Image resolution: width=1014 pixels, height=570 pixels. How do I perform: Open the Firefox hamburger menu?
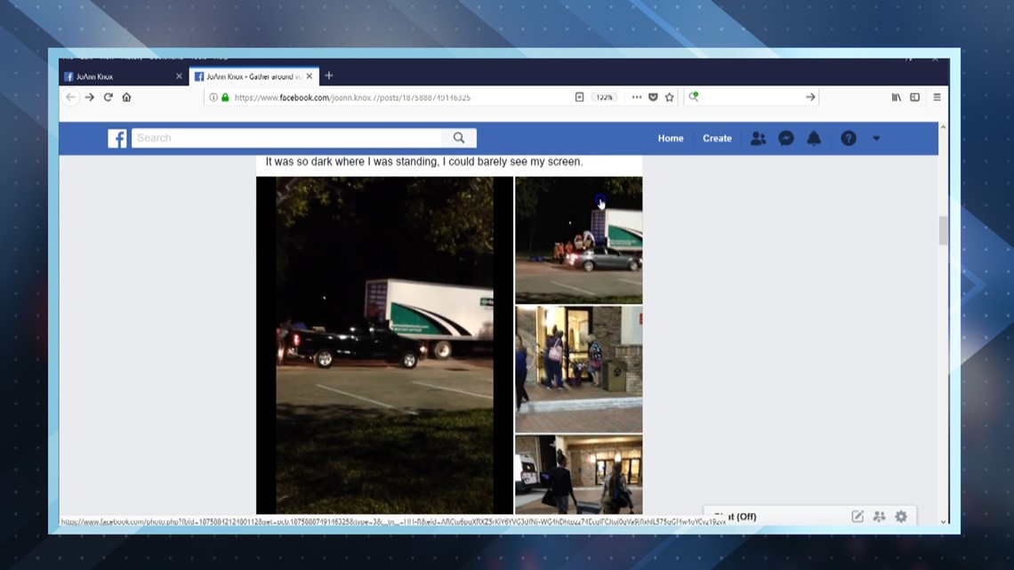coord(937,97)
